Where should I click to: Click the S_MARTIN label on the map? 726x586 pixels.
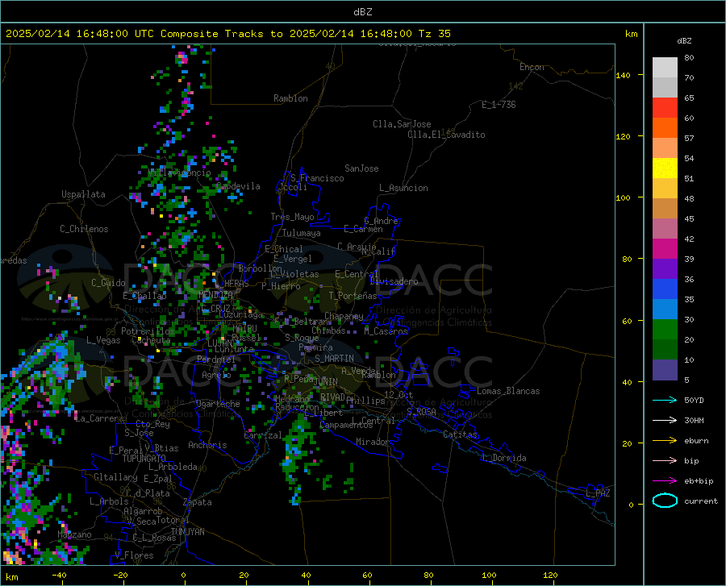pos(334,359)
